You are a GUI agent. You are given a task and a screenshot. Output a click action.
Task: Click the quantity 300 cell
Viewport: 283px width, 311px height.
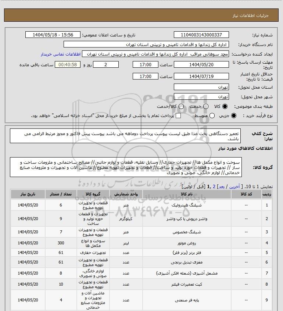[x=61, y=243]
